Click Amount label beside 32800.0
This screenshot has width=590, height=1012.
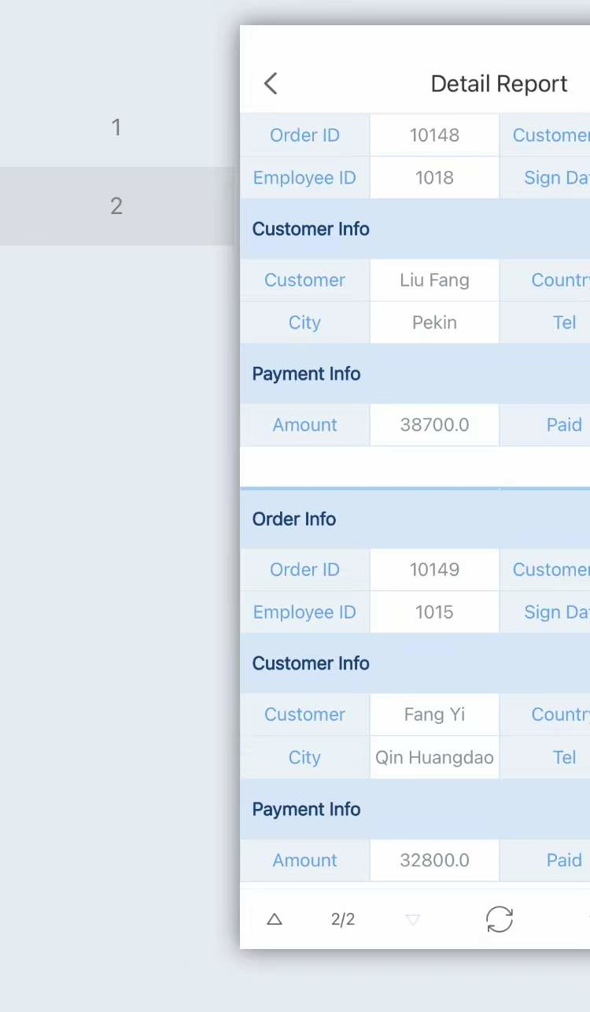[x=304, y=860]
